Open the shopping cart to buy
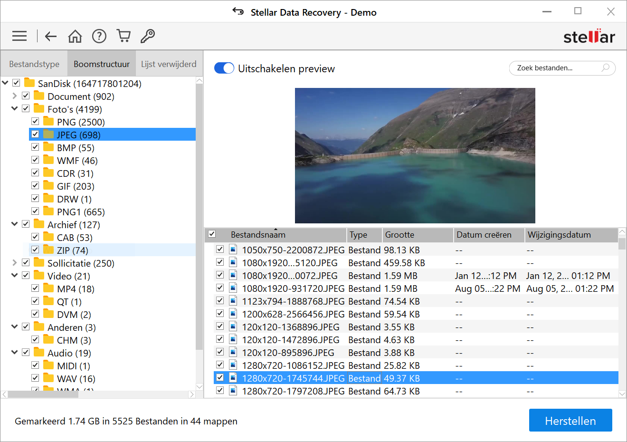Viewport: 627px width, 442px height. [x=123, y=36]
